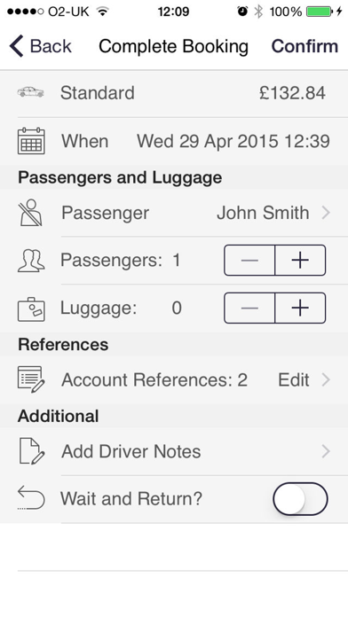The height and width of the screenshot is (617, 348).
Task: Tap the two-person Passengers icon
Action: click(x=31, y=261)
